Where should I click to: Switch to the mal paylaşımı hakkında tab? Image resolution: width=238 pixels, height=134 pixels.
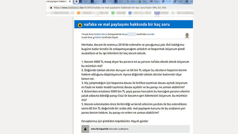click(56, 2)
